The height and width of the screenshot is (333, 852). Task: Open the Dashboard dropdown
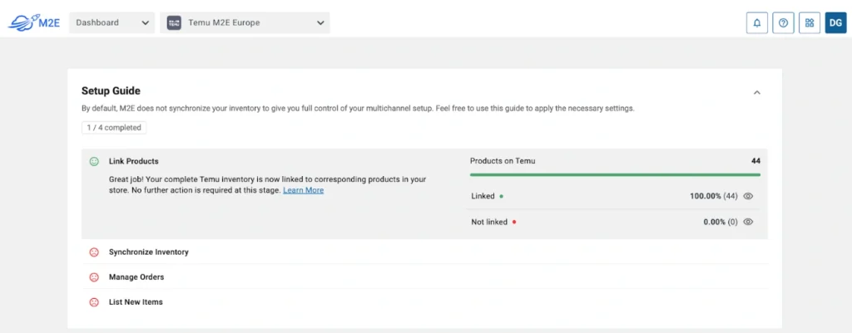point(112,23)
